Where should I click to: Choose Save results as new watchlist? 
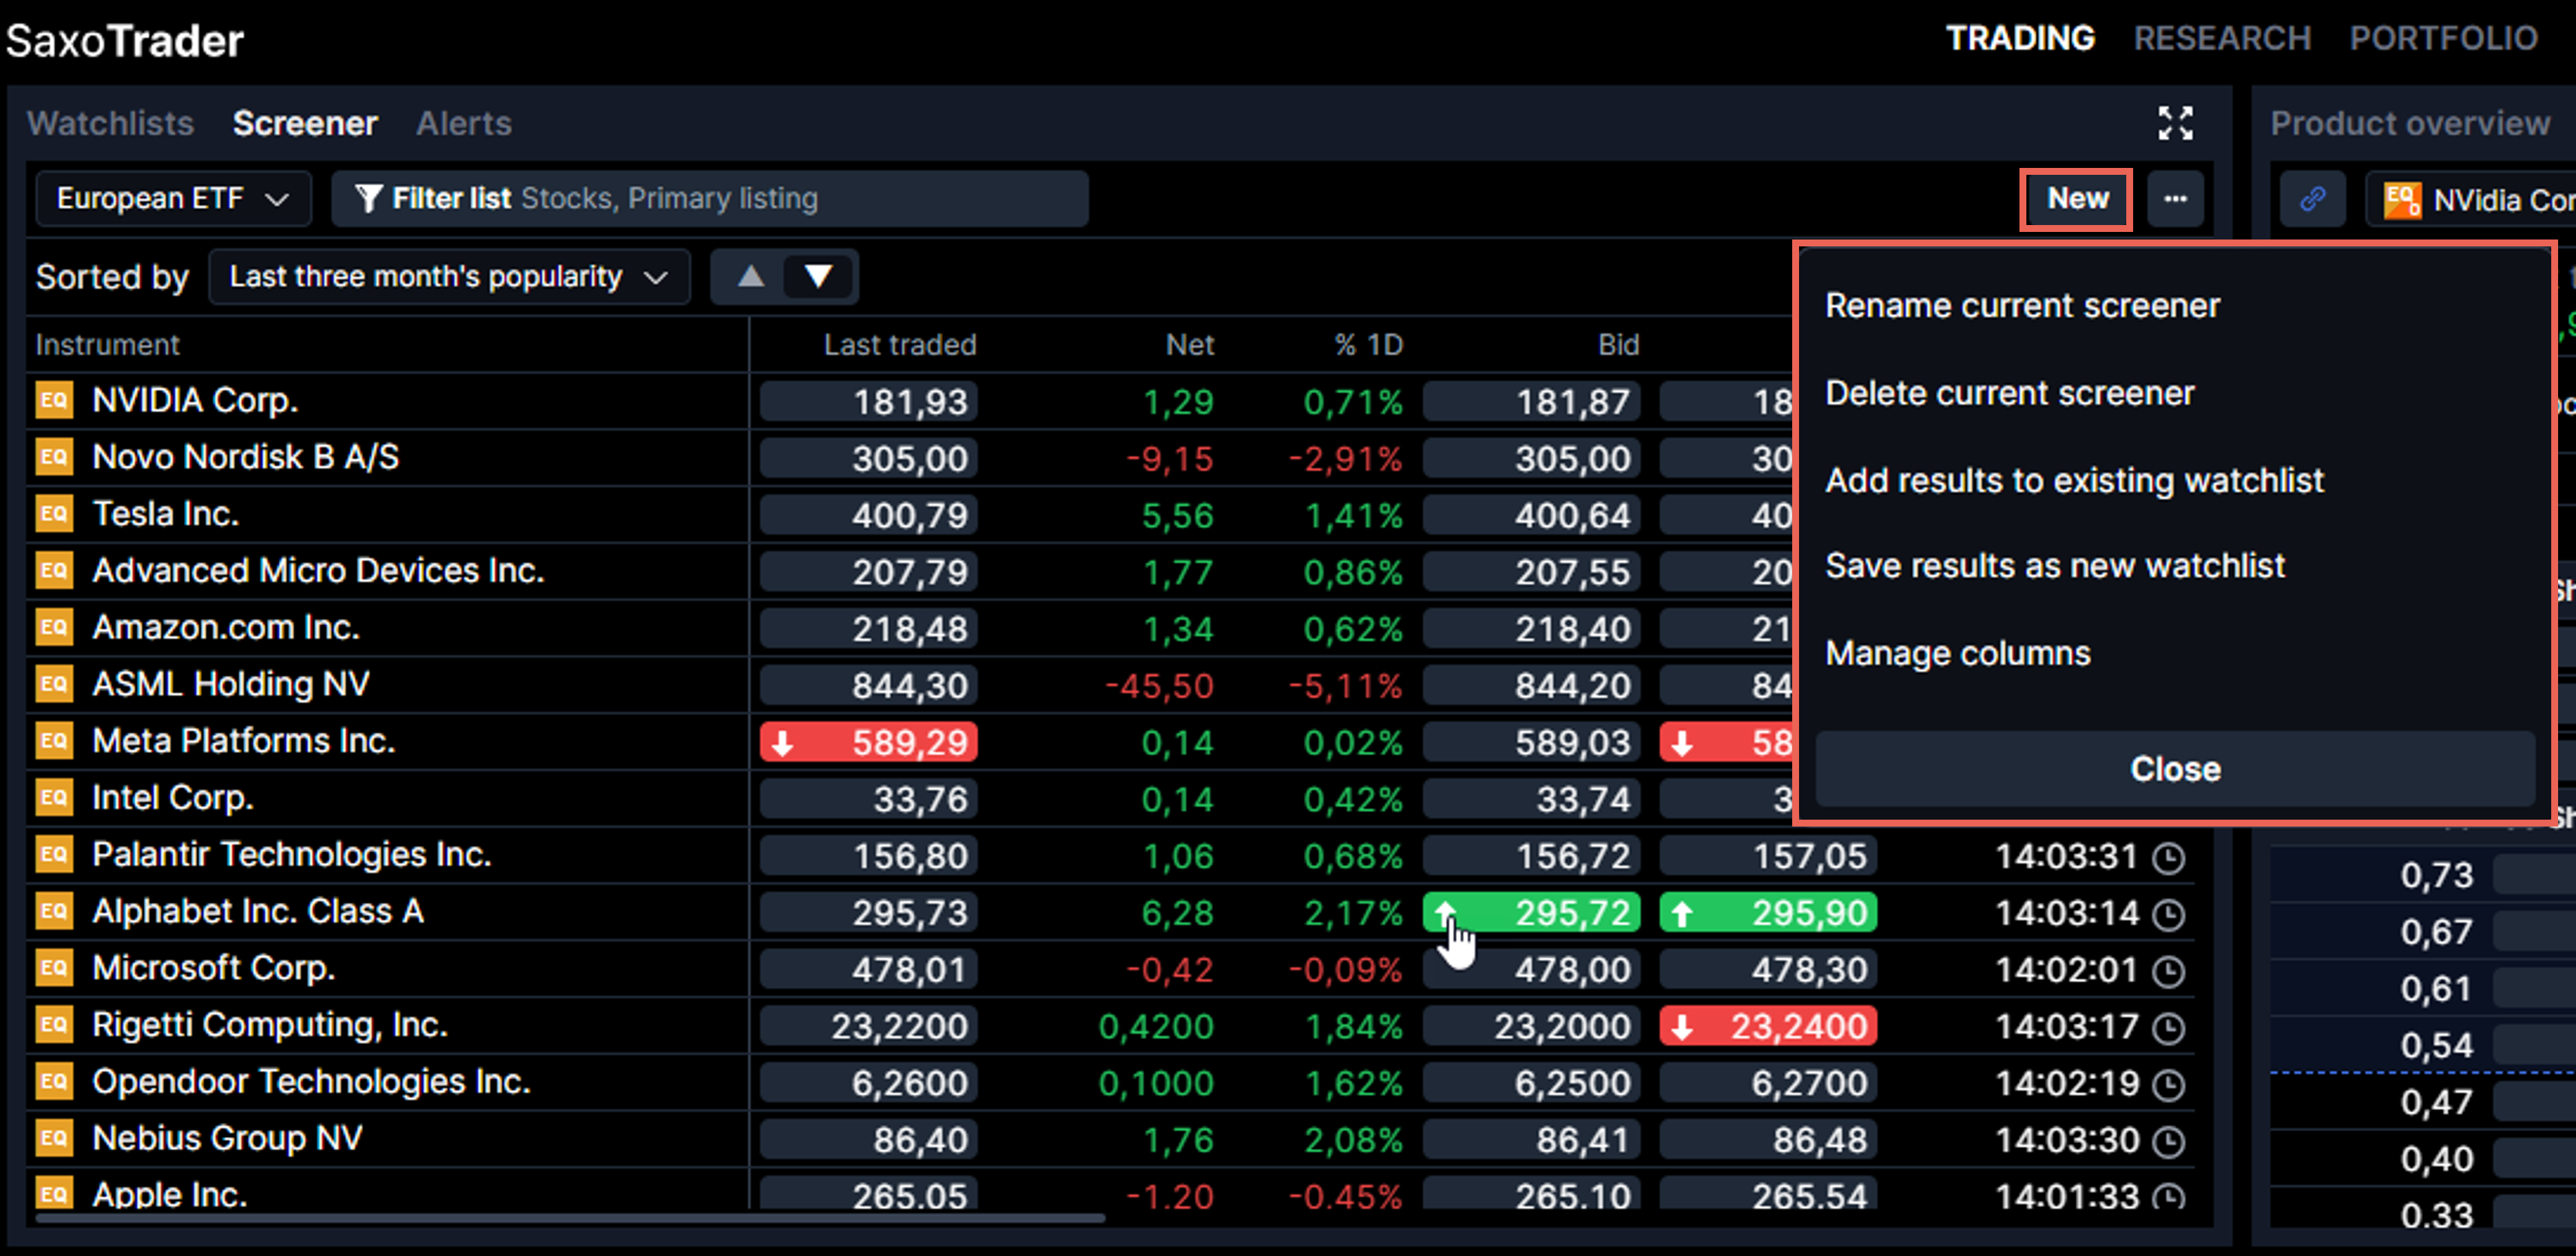tap(2056, 566)
